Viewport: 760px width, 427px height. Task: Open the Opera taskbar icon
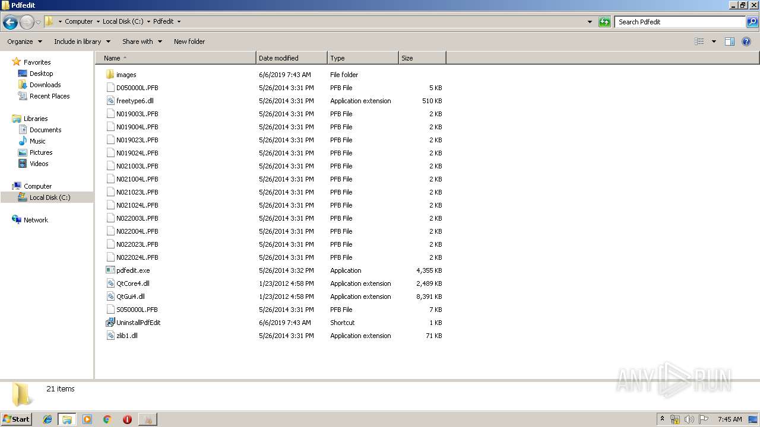coord(127,419)
